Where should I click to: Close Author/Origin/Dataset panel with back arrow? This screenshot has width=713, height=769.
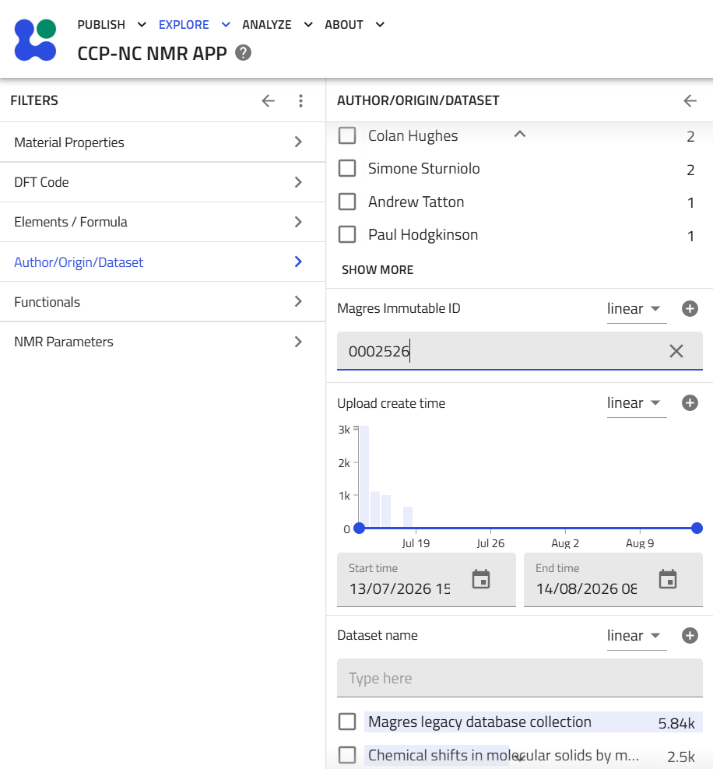coord(690,100)
